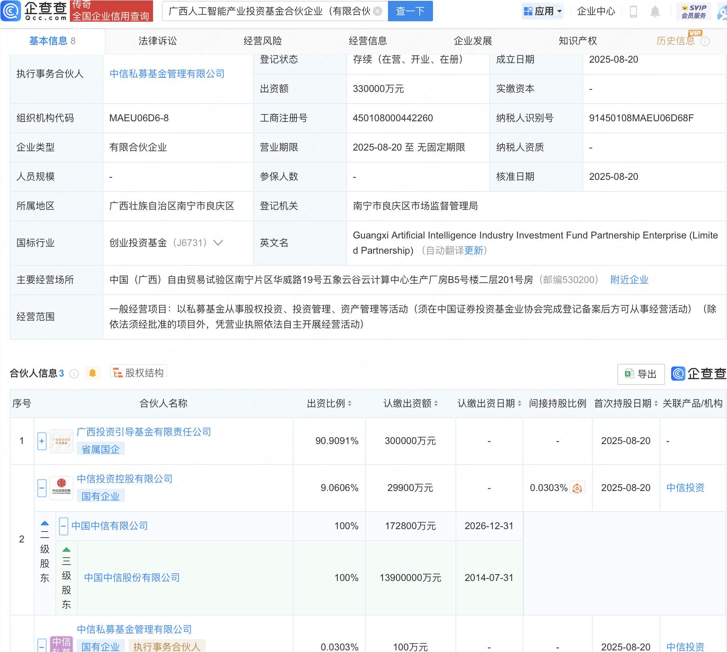Collapse 中信私募基金管理 partner row
Viewport: 727px width, 652px height.
[x=42, y=646]
